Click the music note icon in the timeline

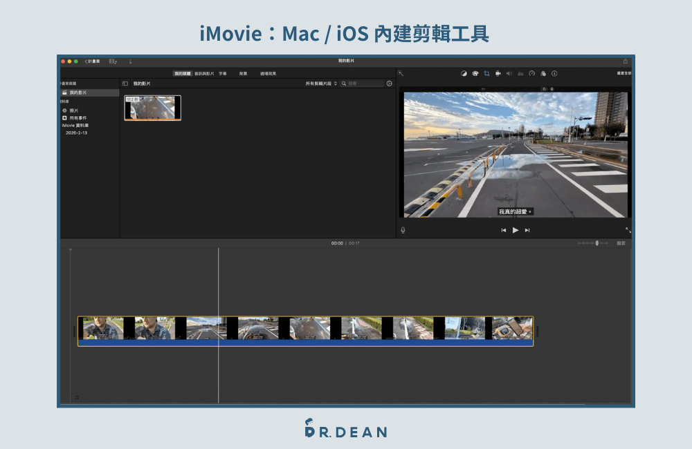pos(77,397)
